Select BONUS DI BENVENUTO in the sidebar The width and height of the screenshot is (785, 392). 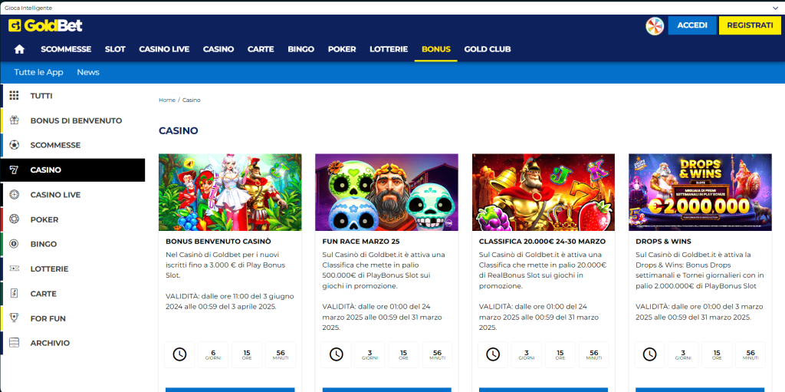73,120
